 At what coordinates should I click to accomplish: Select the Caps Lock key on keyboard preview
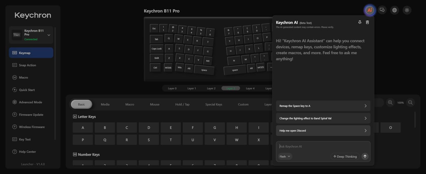pos(157,48)
